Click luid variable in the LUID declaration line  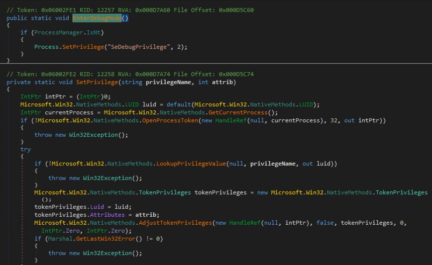pos(149,104)
